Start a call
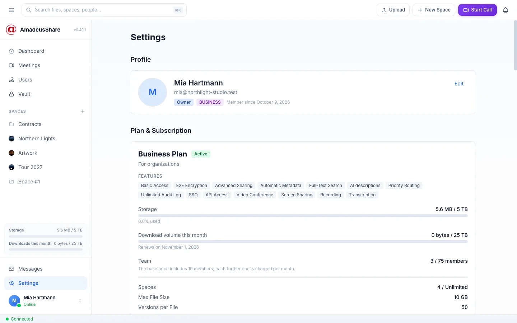This screenshot has height=323, width=517. (478, 10)
